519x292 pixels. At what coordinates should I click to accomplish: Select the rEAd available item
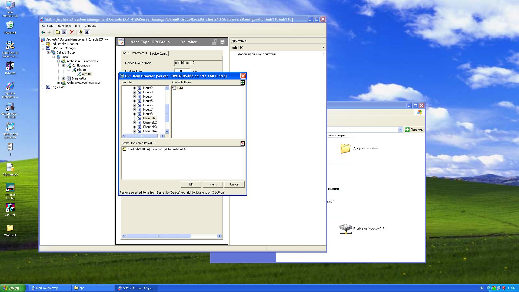pos(179,88)
